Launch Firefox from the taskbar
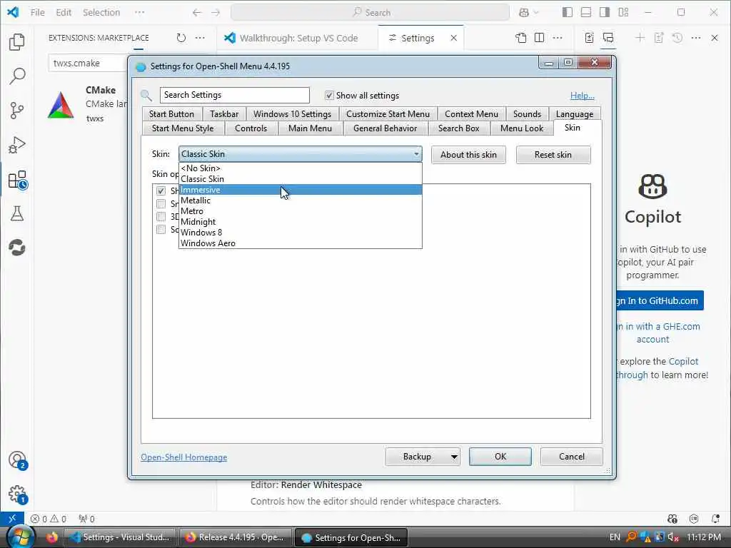 tap(51, 537)
